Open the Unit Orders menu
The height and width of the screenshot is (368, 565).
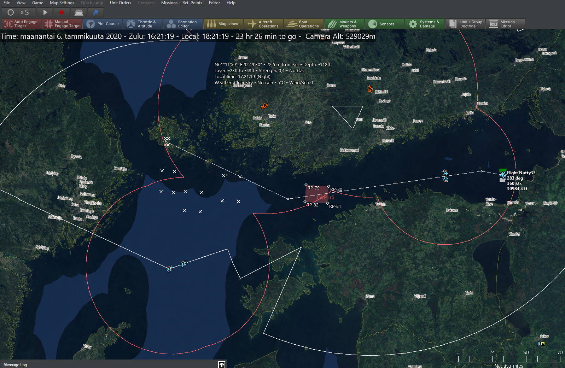point(120,3)
